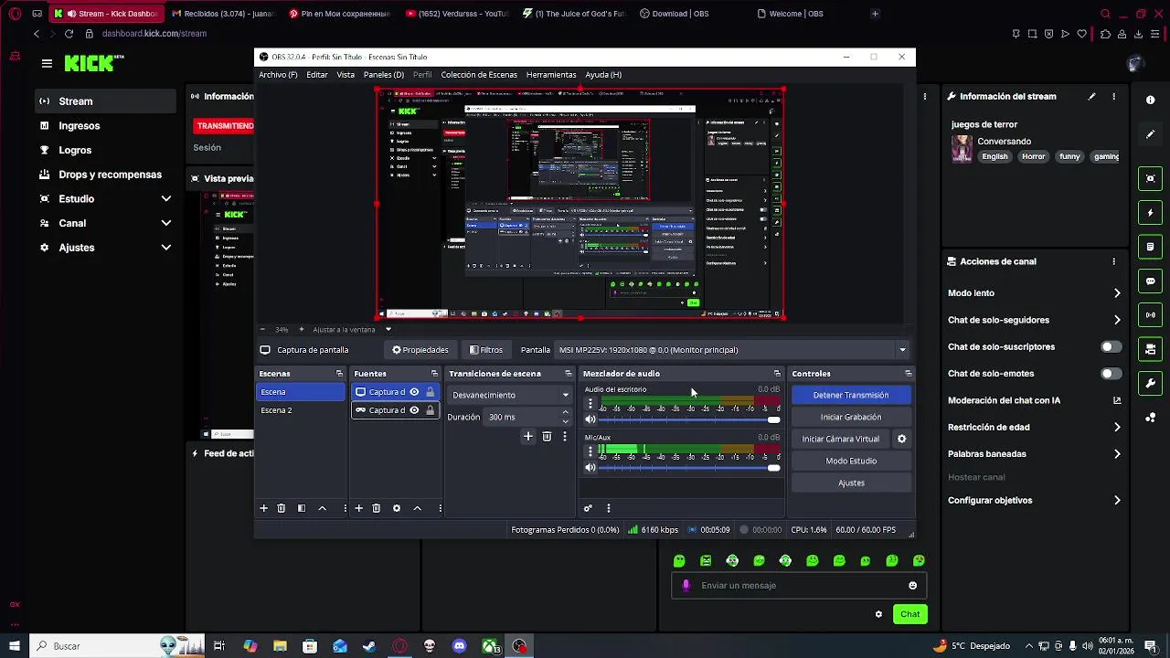
Task: Click green Chat send button
Action: [909, 614]
